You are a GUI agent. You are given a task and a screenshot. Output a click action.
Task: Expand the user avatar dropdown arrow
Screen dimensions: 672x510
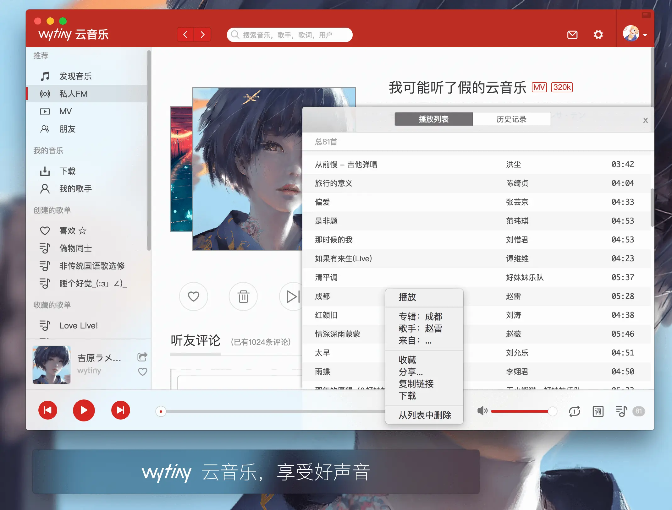pos(645,35)
